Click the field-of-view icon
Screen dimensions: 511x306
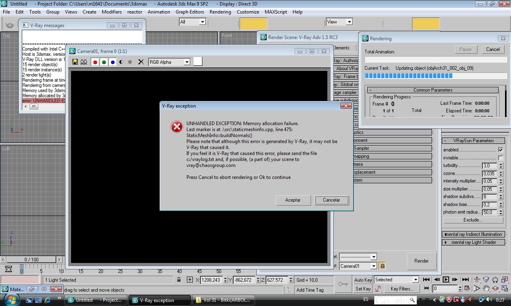point(477,288)
